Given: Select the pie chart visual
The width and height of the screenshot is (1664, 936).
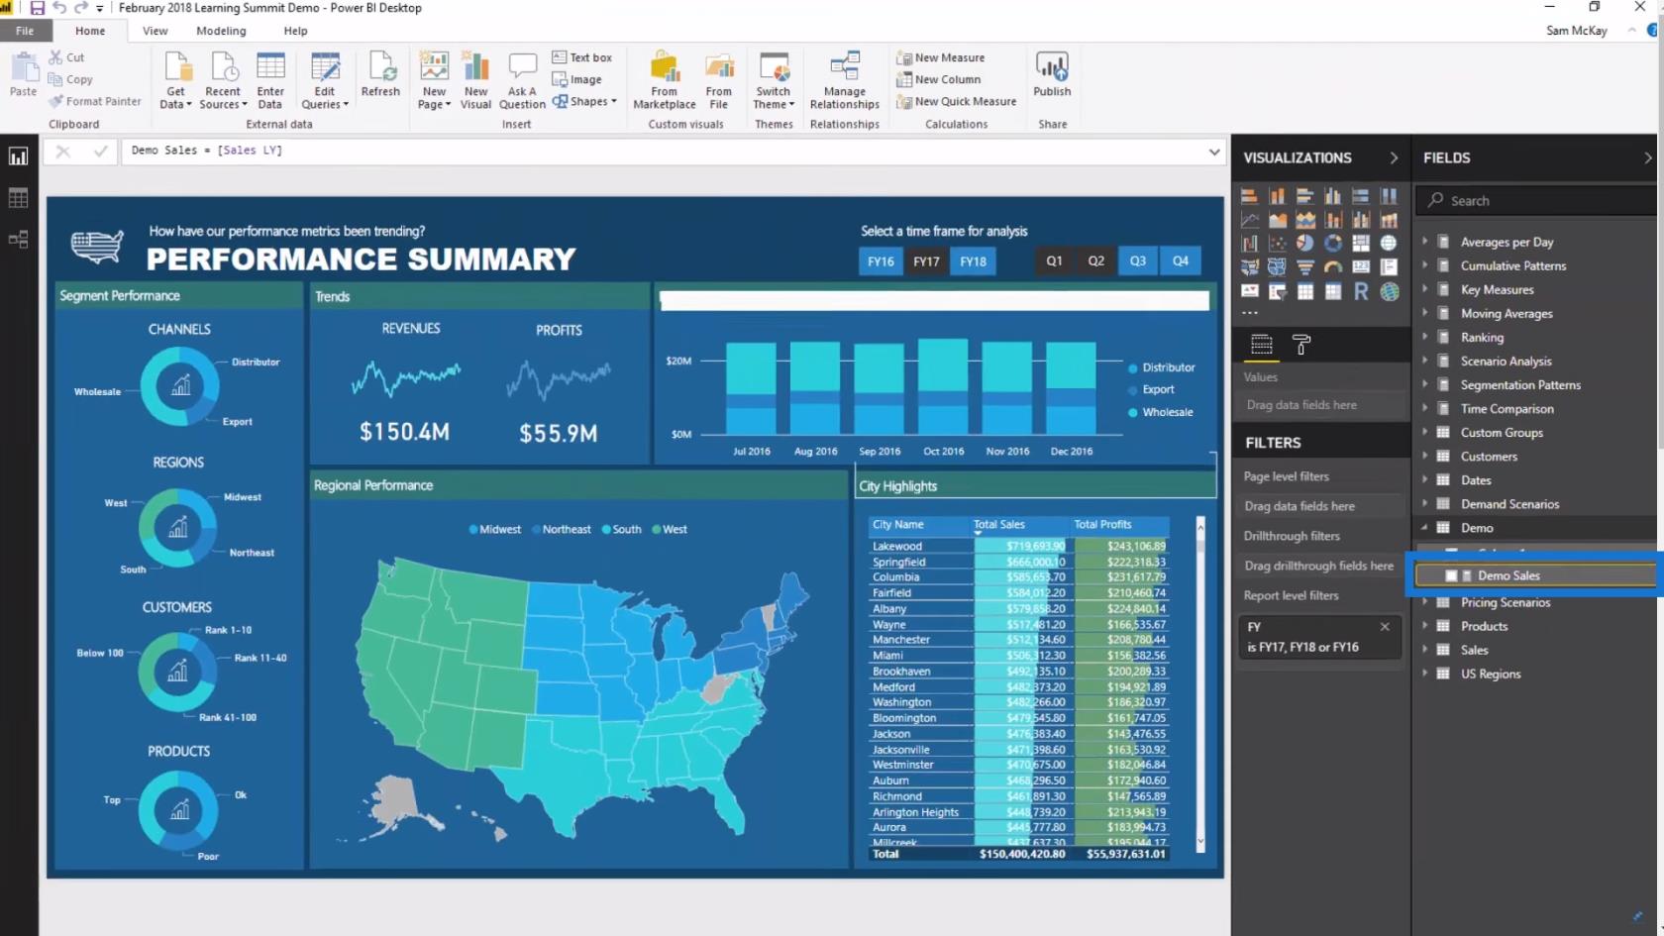Looking at the screenshot, I should pyautogui.click(x=1305, y=244).
